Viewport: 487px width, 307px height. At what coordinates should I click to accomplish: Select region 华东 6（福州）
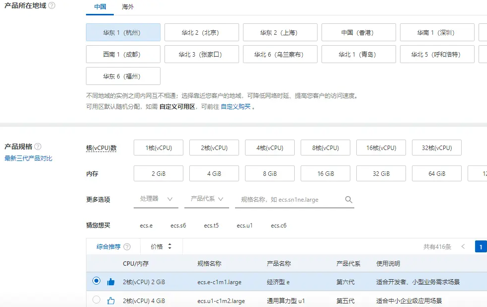(123, 76)
